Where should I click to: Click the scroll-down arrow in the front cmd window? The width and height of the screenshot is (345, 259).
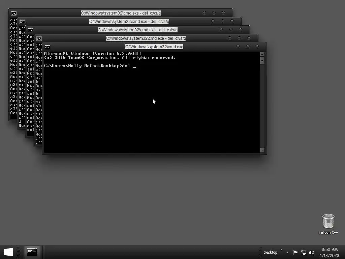[262, 150]
